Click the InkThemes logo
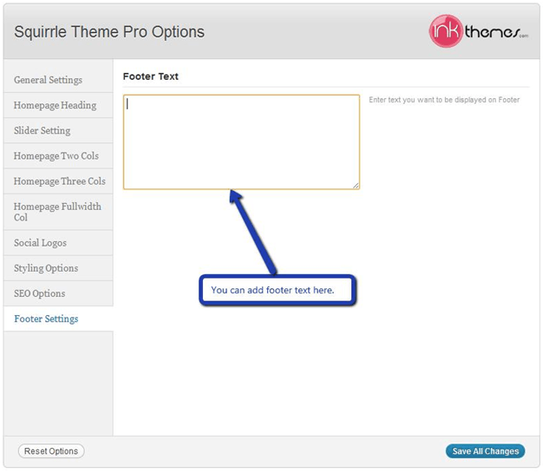Image resolution: width=549 pixels, height=473 pixels. pyautogui.click(x=478, y=31)
